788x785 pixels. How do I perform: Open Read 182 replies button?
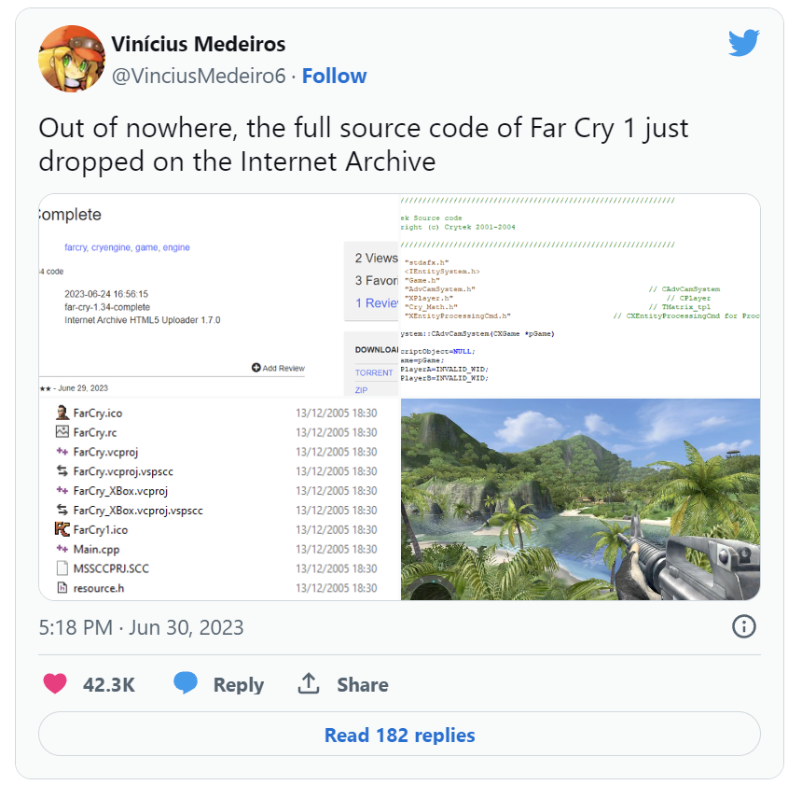pyautogui.click(x=399, y=734)
